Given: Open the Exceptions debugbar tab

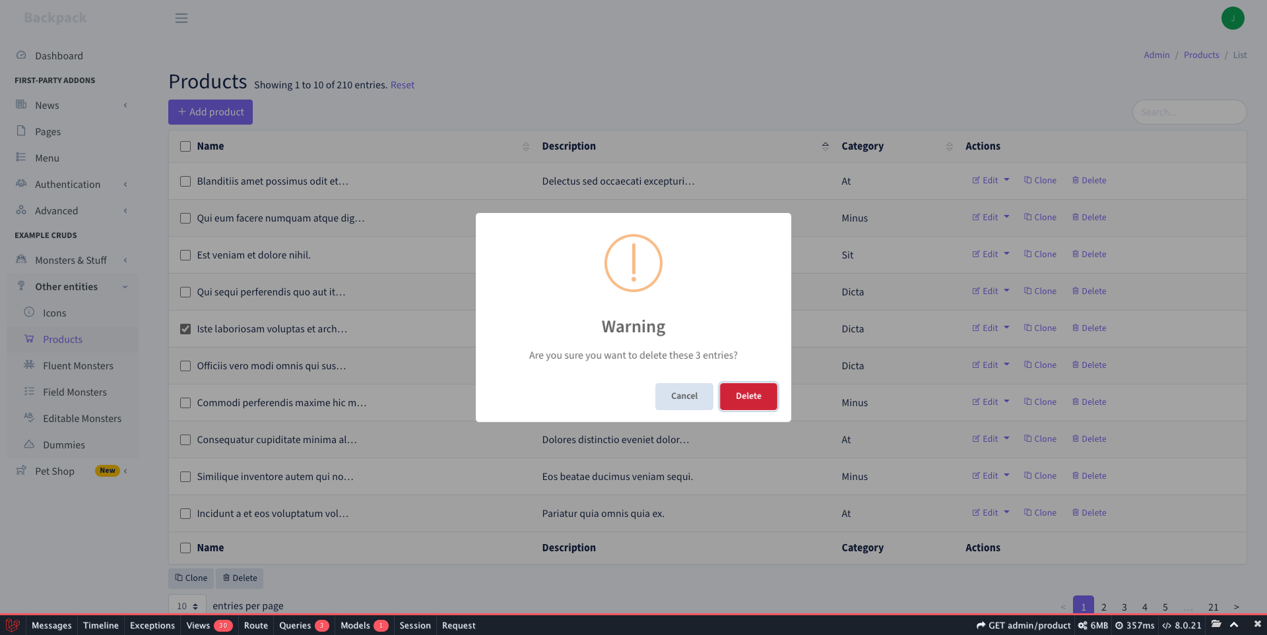Looking at the screenshot, I should pyautogui.click(x=152, y=625).
